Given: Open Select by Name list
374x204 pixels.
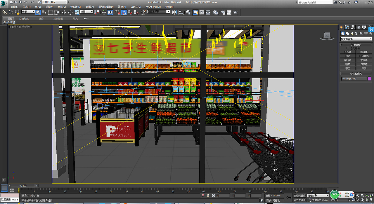Looking at the screenshot, I should pyautogui.click(x=44, y=12).
